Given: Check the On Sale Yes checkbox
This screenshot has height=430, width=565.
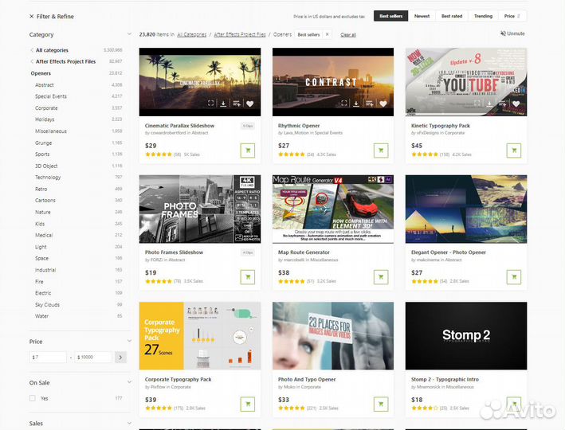Looking at the screenshot, I should (33, 398).
